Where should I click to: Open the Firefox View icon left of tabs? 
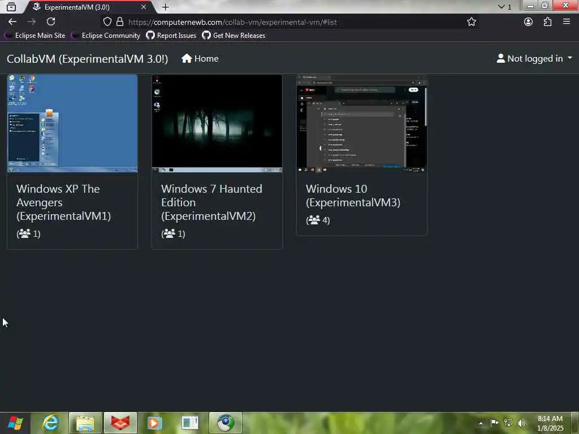11,7
